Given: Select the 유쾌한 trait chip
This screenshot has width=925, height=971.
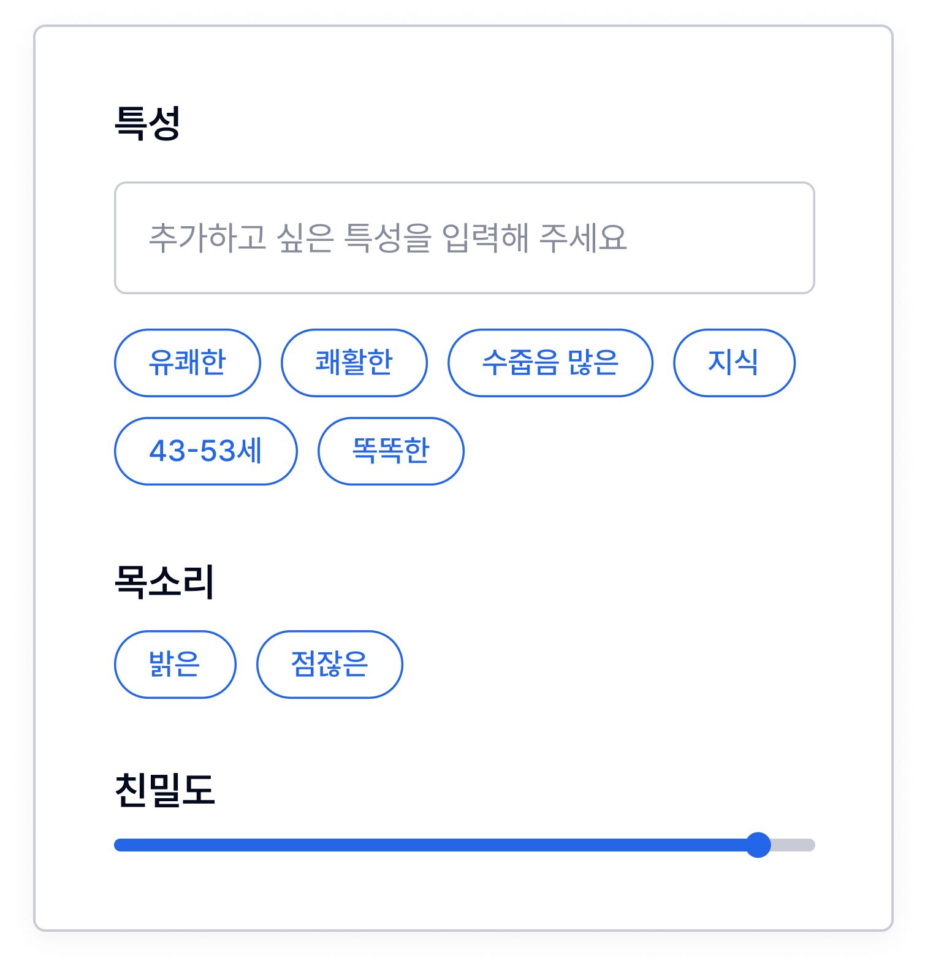Looking at the screenshot, I should pyautogui.click(x=188, y=363).
